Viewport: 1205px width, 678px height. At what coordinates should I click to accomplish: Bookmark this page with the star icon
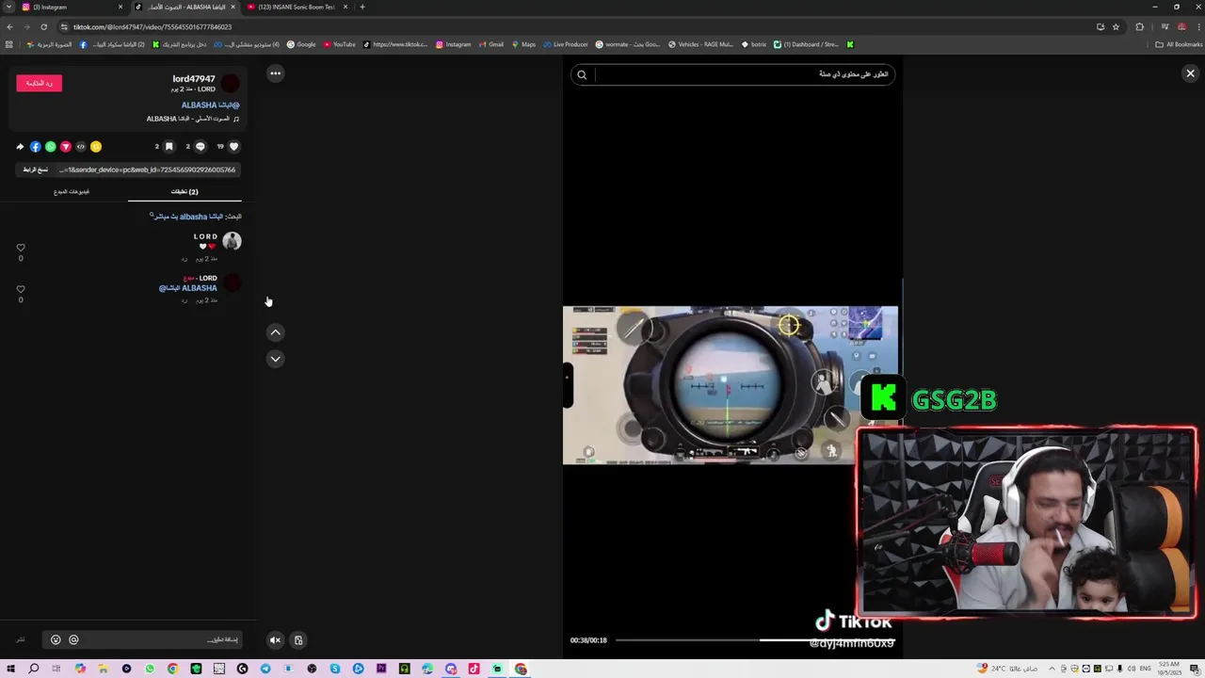[1116, 26]
